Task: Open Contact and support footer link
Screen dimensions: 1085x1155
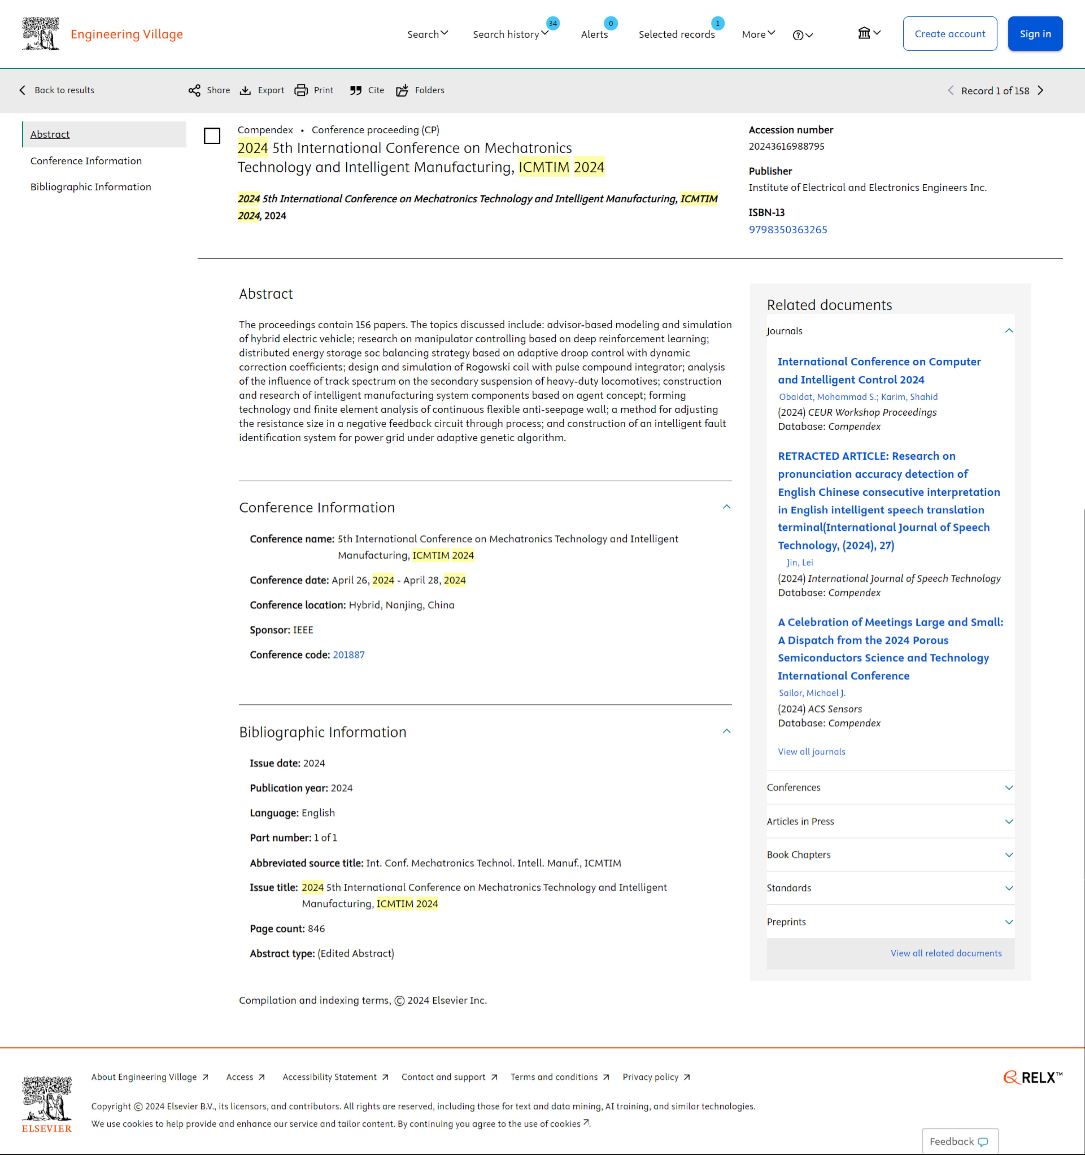Action: tap(450, 1077)
